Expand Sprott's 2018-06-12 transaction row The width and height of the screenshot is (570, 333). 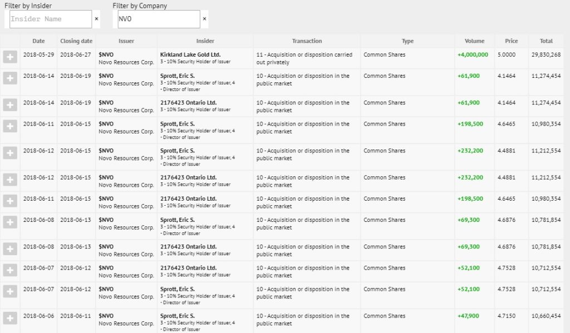(10, 153)
